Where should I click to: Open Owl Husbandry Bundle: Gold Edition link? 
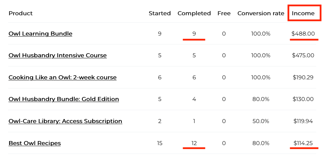click(64, 99)
